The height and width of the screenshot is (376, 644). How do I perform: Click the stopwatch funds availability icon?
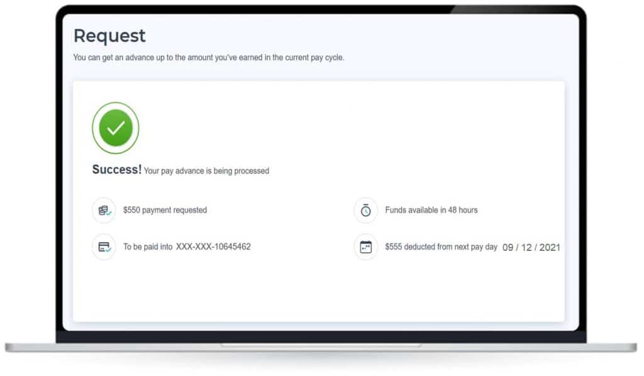[366, 210]
